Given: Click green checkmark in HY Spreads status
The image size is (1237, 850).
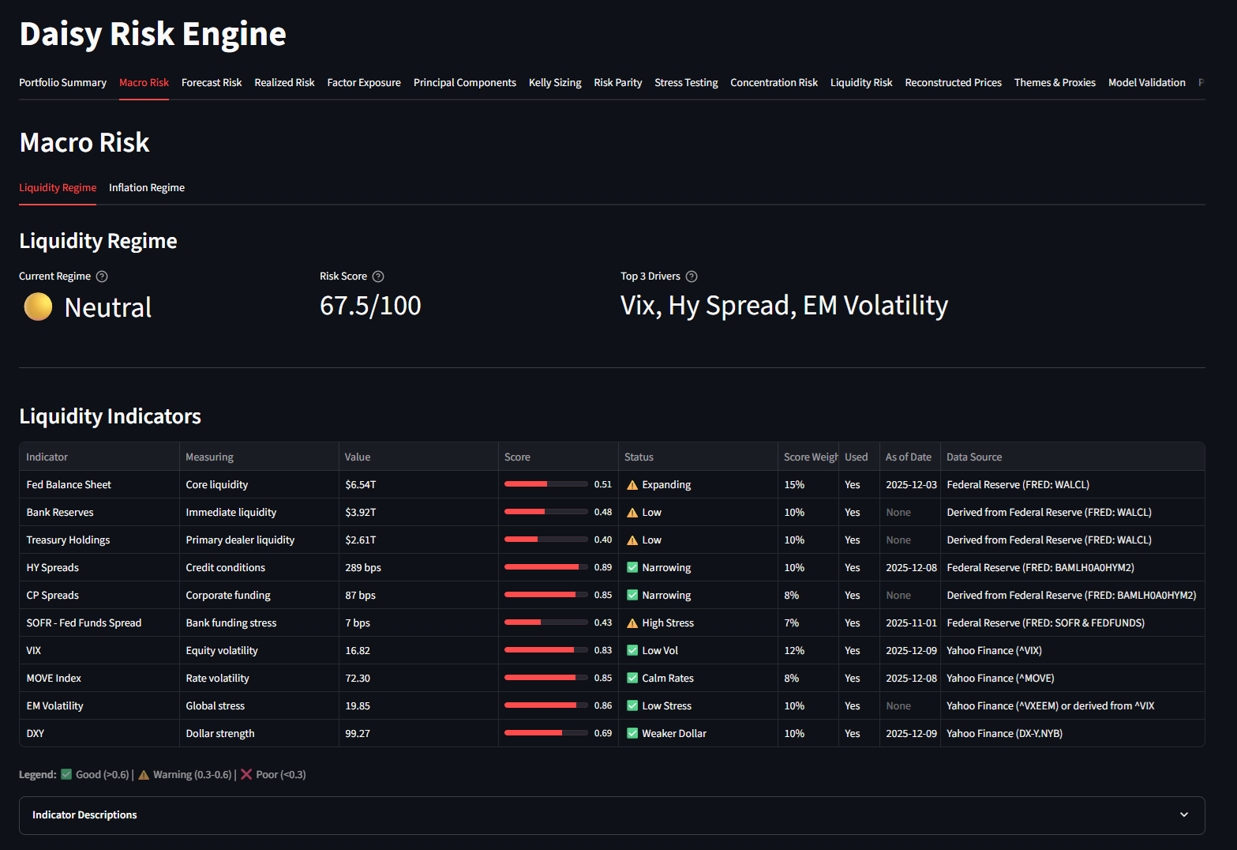Looking at the screenshot, I should [x=632, y=567].
